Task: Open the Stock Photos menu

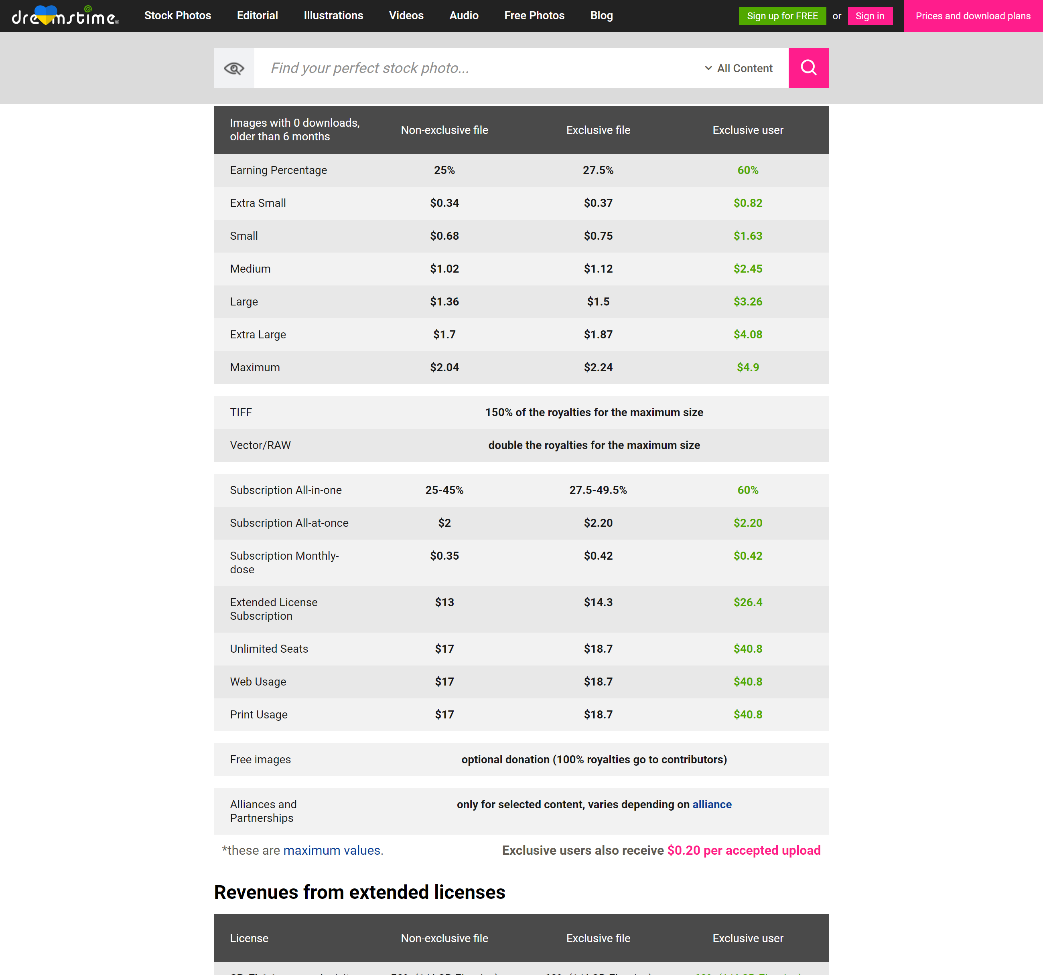Action: pyautogui.click(x=177, y=16)
